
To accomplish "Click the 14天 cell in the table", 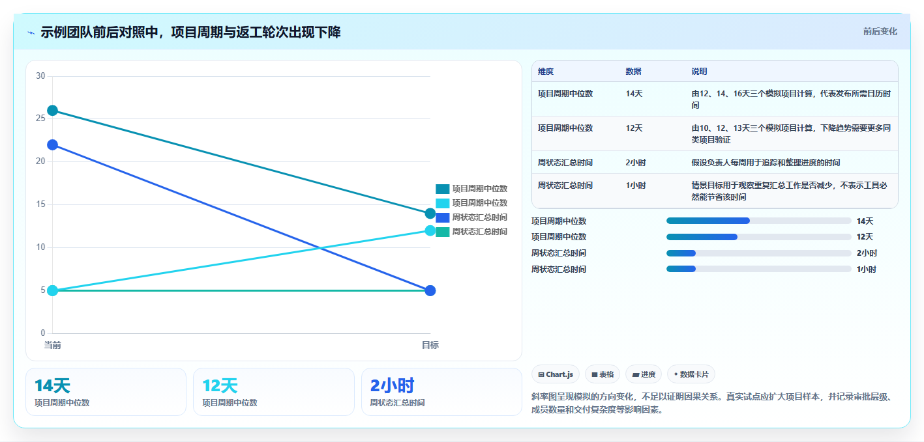I will 634,94.
